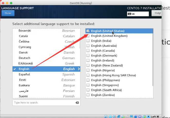
Task: Enable English (Philippines) checkbox
Action: click(88, 80)
